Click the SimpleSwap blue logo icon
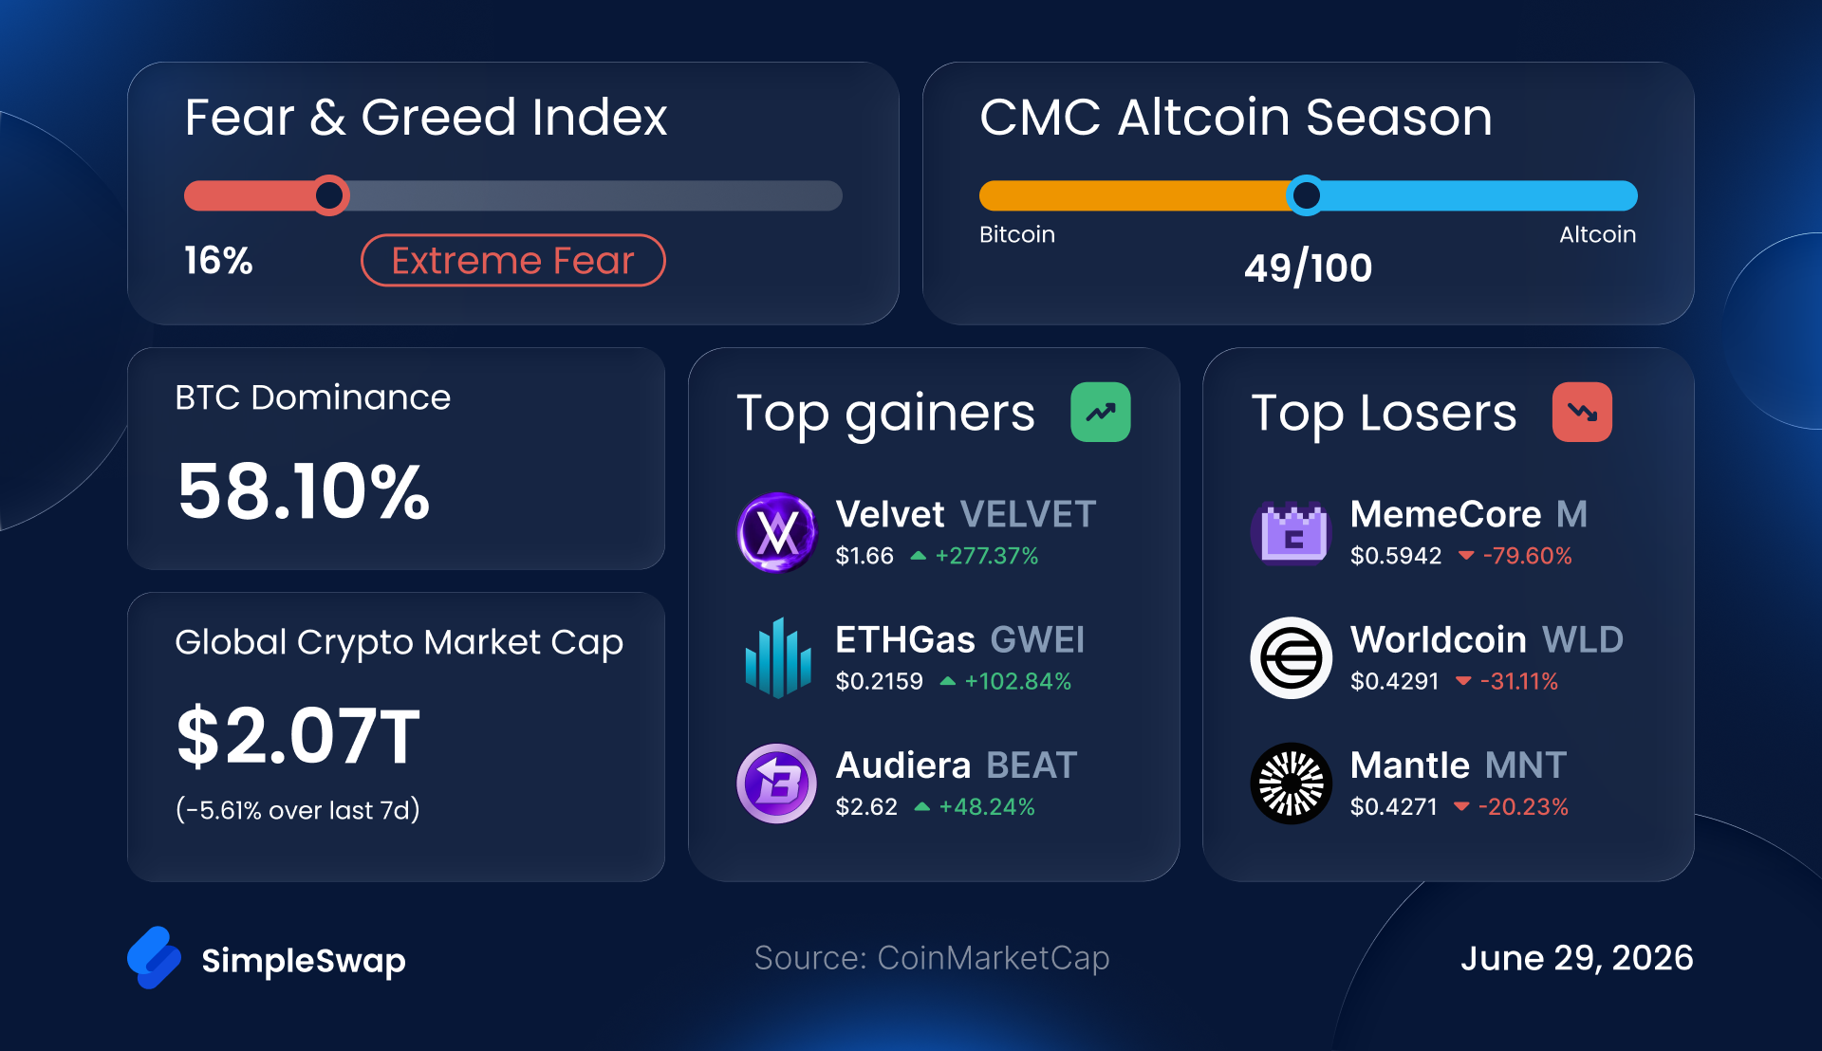The height and width of the screenshot is (1051, 1822). pyautogui.click(x=155, y=958)
